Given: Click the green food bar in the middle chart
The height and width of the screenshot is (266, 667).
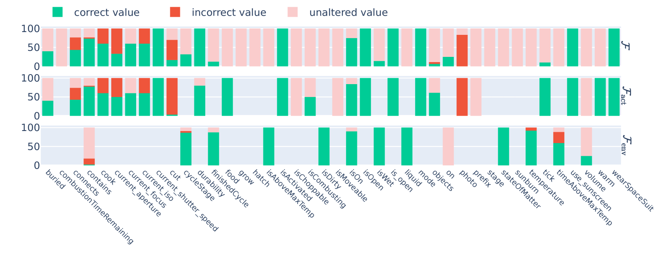Looking at the screenshot, I should tap(227, 97).
